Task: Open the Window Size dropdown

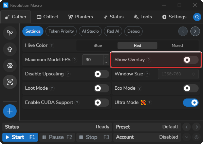Action: (x=178, y=74)
